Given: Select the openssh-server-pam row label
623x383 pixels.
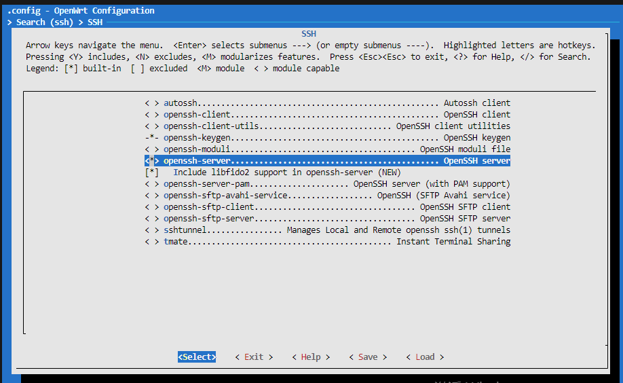Looking at the screenshot, I should [x=206, y=184].
